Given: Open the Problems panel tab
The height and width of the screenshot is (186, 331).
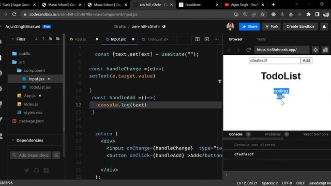Looking at the screenshot, I should (x=273, y=134).
